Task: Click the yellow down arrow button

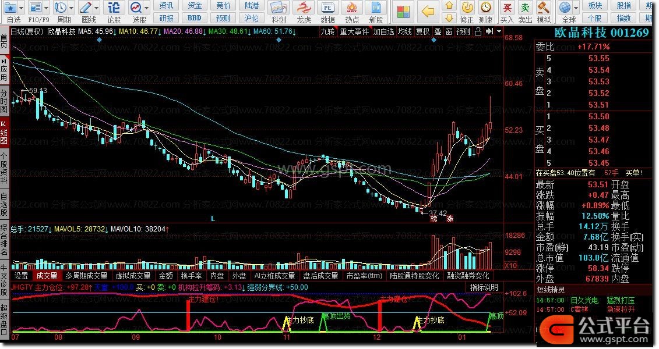Action: point(449,18)
